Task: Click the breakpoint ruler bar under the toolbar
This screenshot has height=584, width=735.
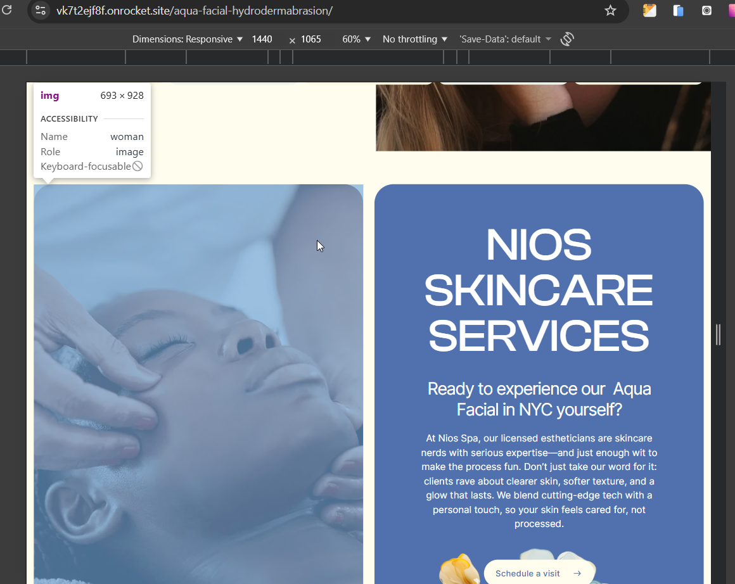Action: coord(367,57)
